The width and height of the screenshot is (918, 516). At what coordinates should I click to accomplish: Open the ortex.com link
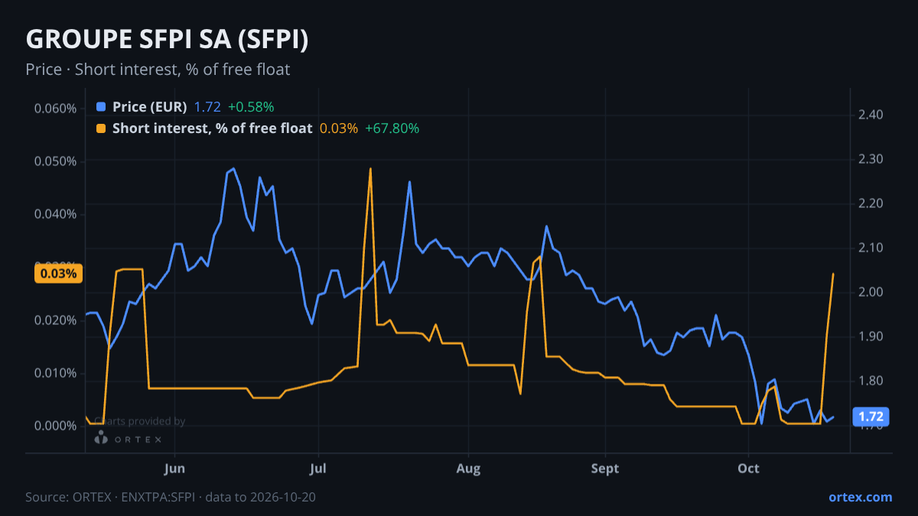tap(860, 497)
